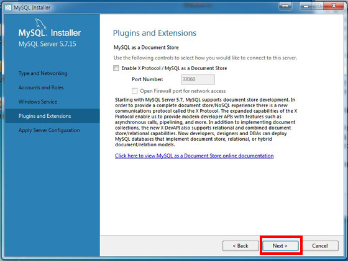Click the Port Number field
348x261 pixels.
pos(198,79)
